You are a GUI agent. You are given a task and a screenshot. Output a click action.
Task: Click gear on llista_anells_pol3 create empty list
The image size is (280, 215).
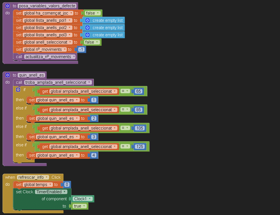(87, 35)
